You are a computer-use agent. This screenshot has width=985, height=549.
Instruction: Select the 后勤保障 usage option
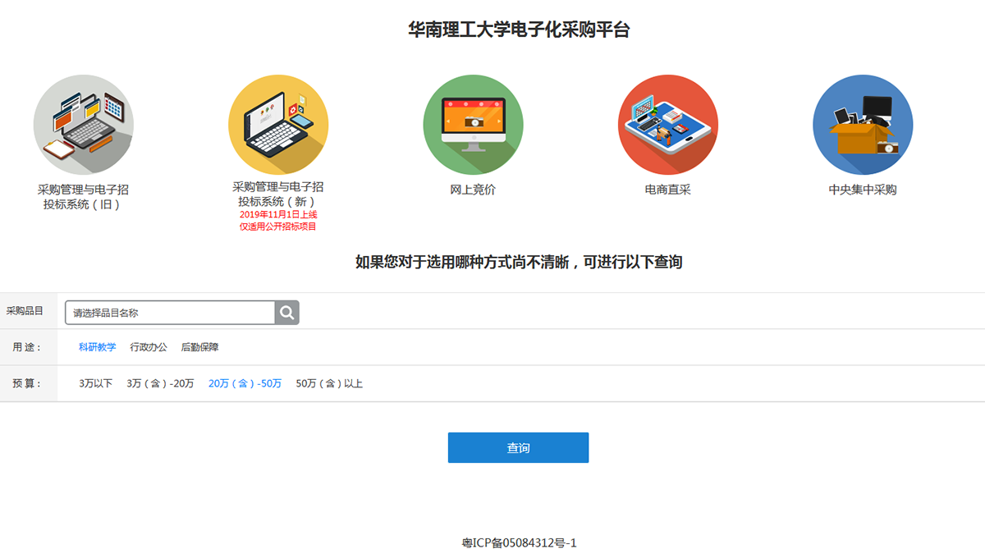coord(199,347)
